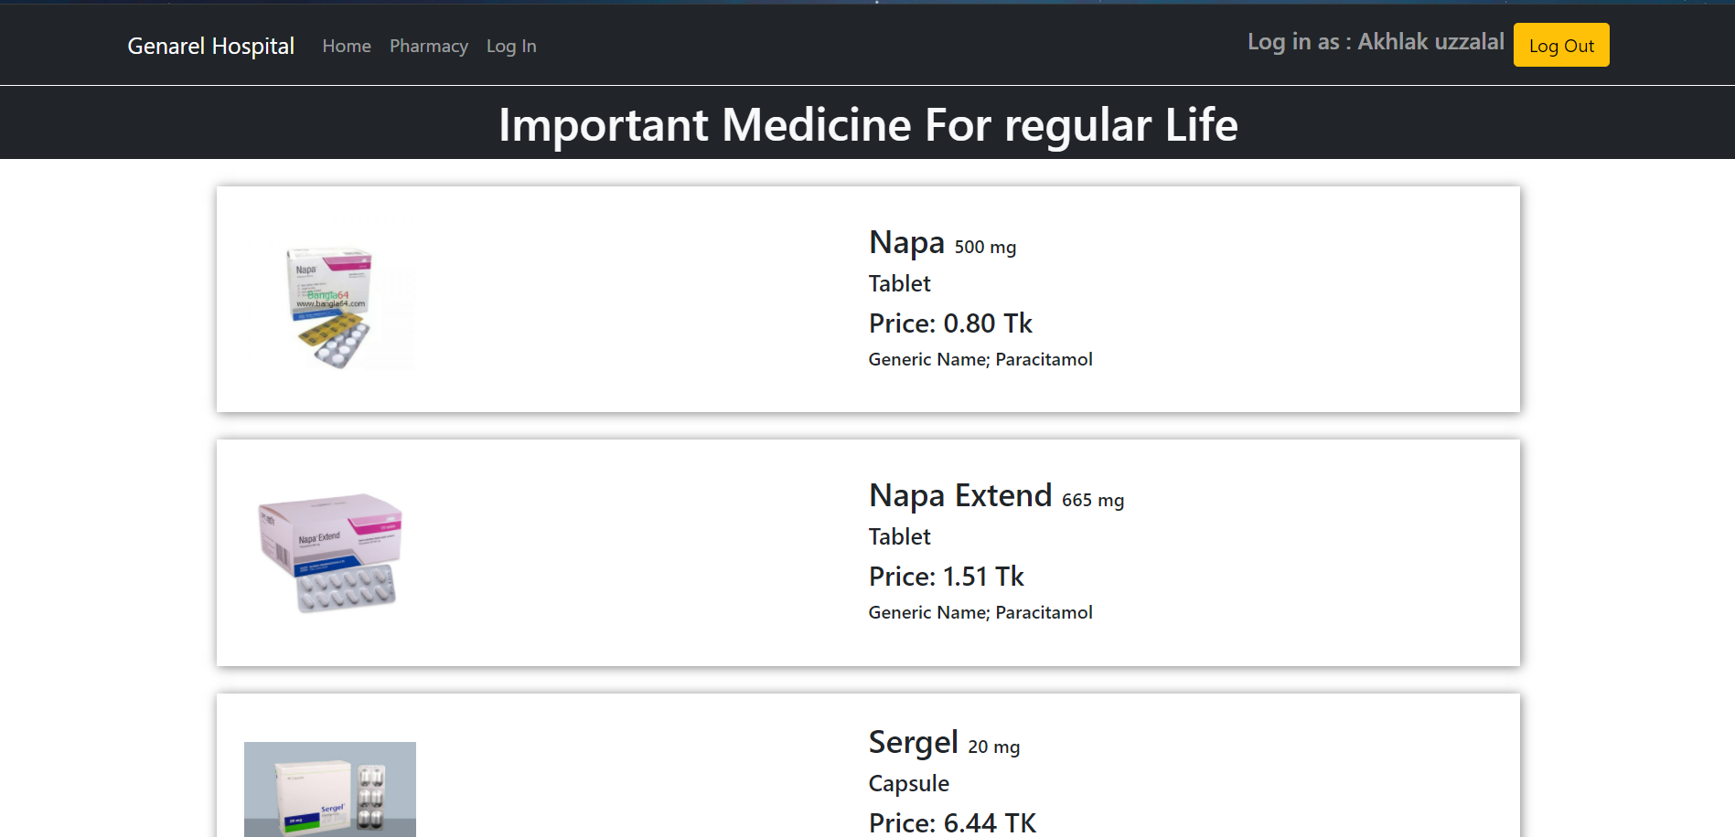The image size is (1735, 837).
Task: Click the Tablet label under Napa Extend
Action: click(900, 536)
